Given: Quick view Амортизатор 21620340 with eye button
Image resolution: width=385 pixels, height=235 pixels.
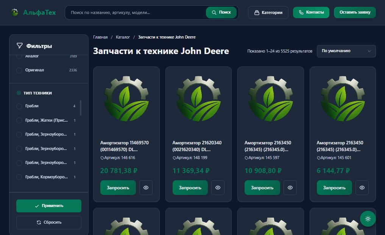Looking at the screenshot, I should (x=218, y=188).
